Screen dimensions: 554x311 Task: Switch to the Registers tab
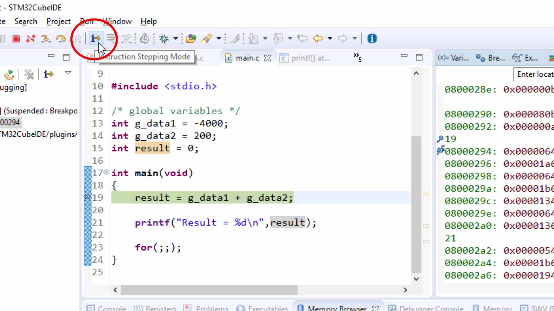click(155, 308)
